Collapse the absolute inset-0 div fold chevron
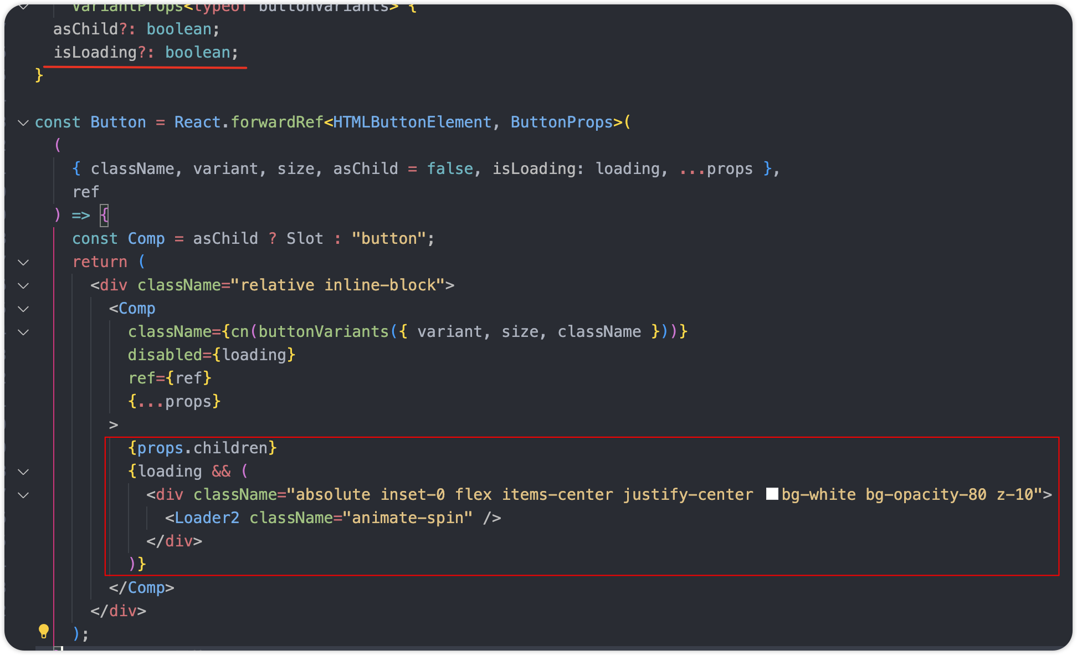The height and width of the screenshot is (655, 1077). tap(23, 495)
